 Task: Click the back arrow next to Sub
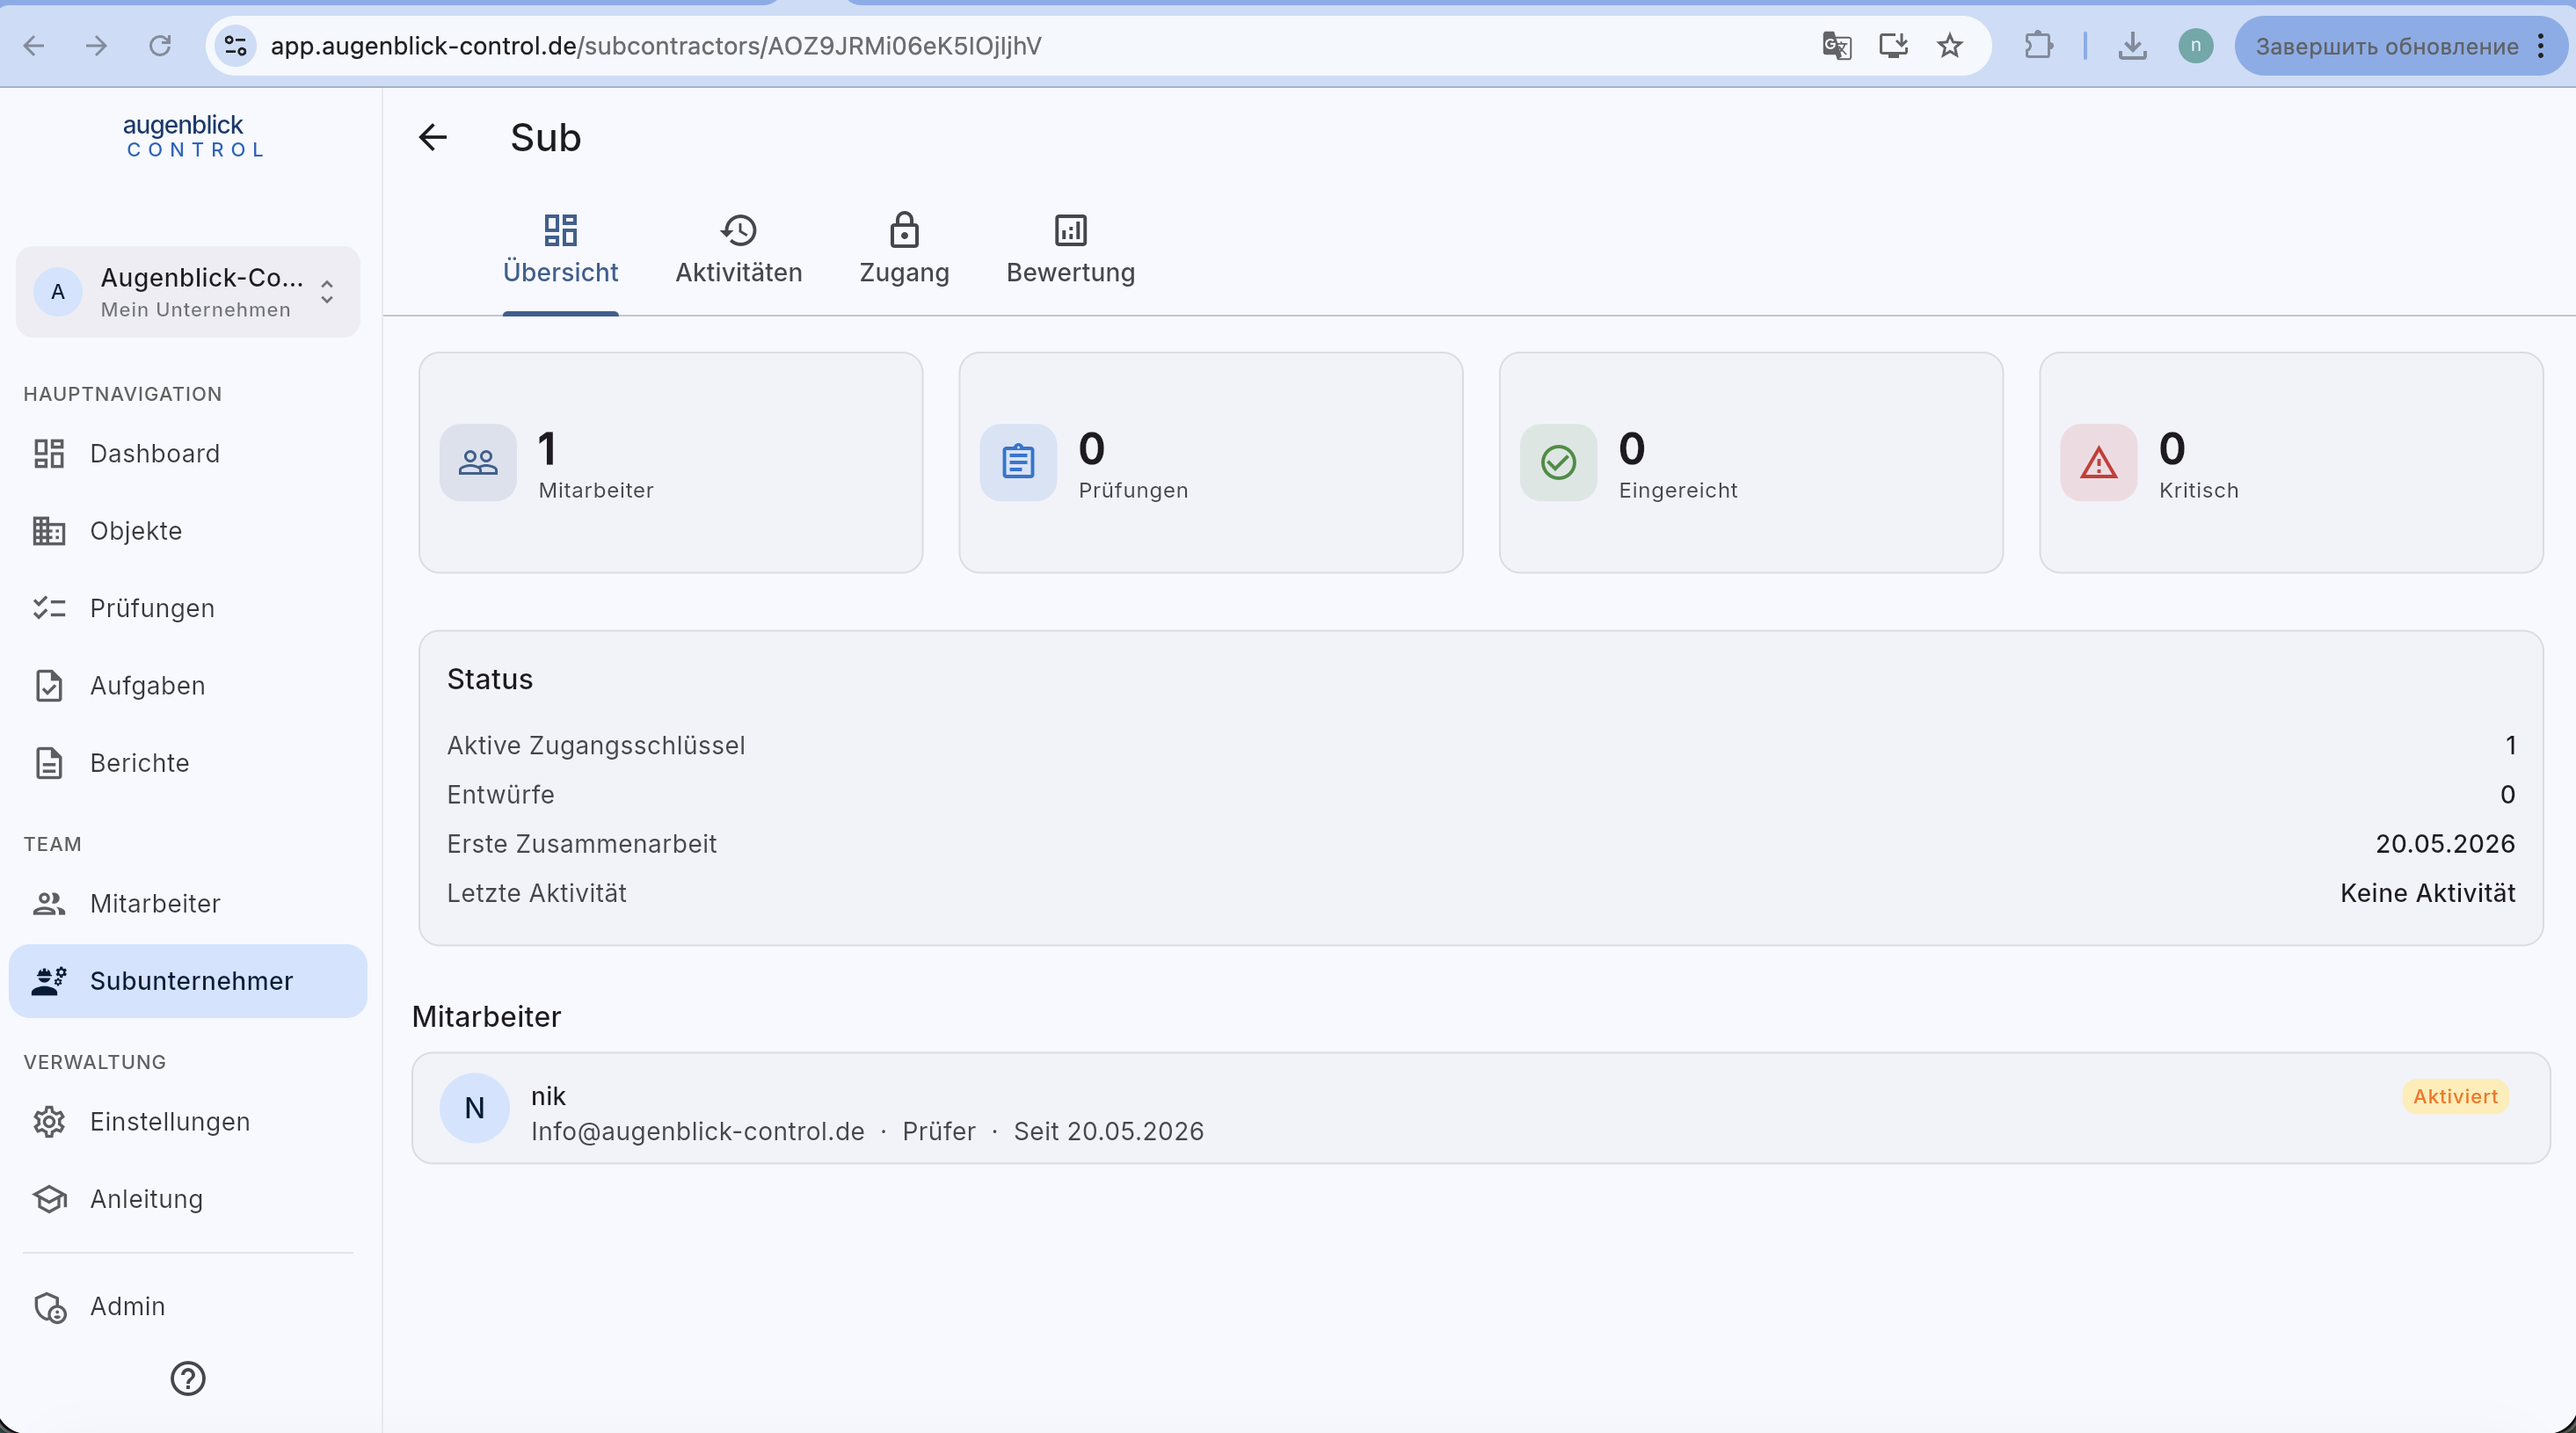432,137
